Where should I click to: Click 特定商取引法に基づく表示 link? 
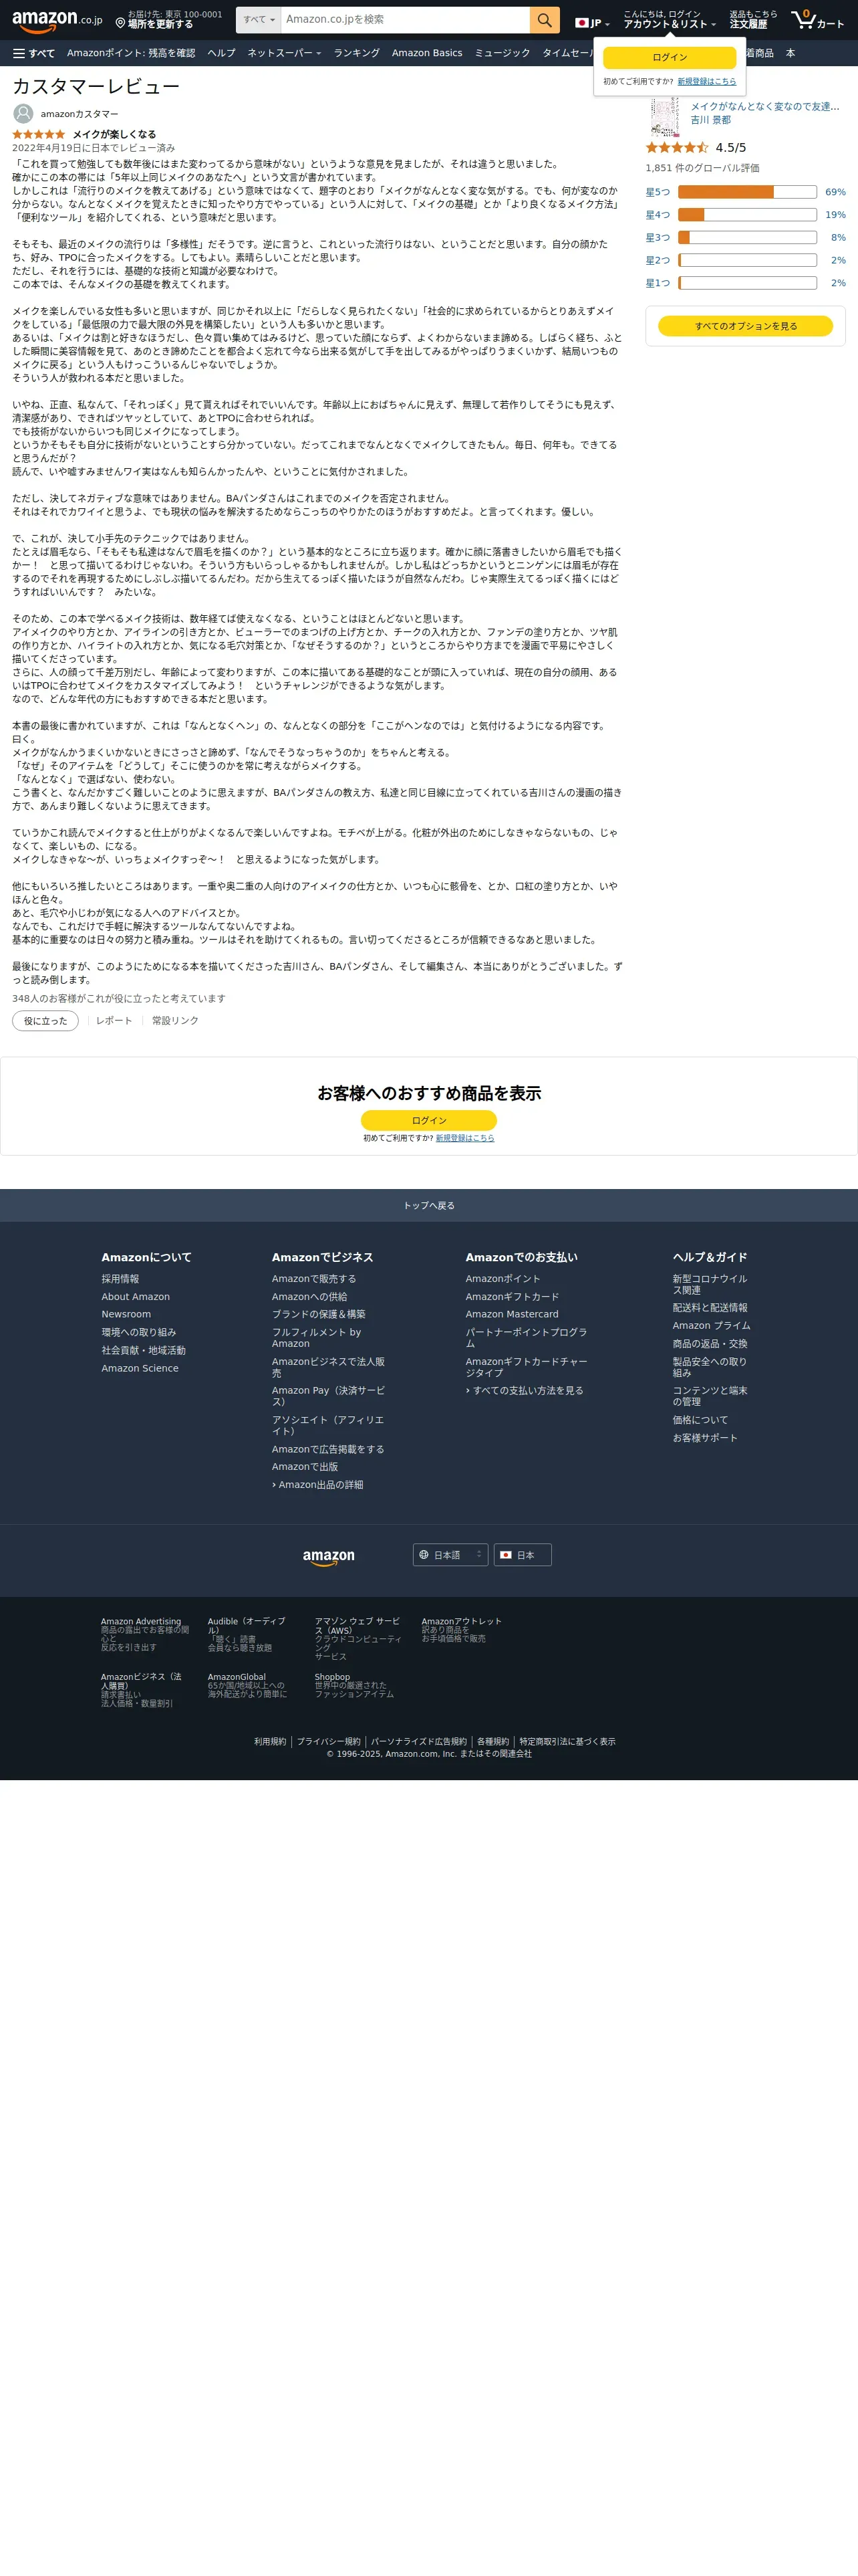(567, 1741)
